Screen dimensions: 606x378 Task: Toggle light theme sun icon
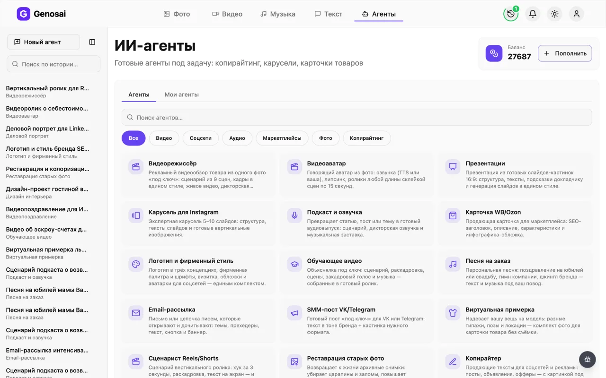click(x=554, y=14)
